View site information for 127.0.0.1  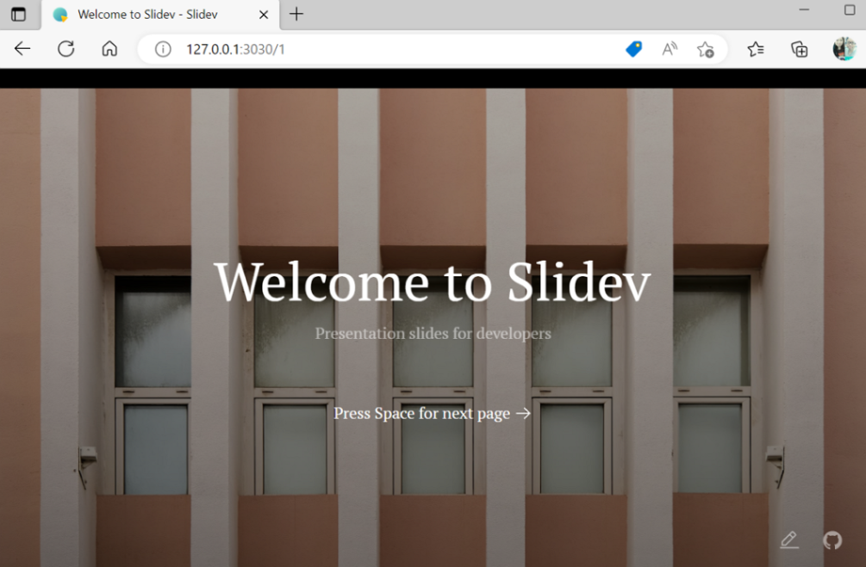point(162,49)
